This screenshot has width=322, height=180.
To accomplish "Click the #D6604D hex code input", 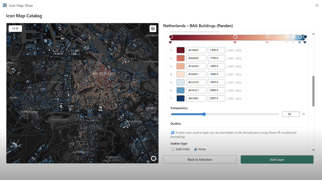I will coord(196,58).
